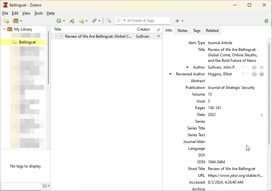Click the journal article icon in item row

[61, 36]
